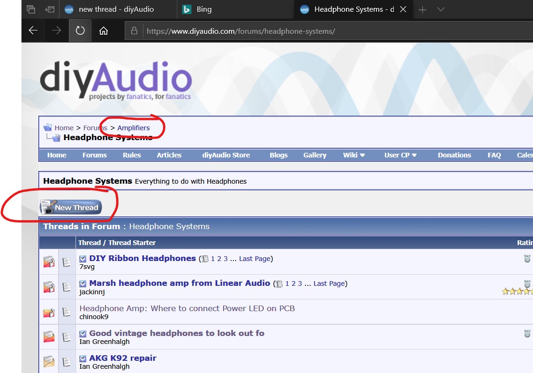Toggle checkmark beside Marsh headphone amp
The height and width of the screenshot is (373, 533).
(x=83, y=283)
